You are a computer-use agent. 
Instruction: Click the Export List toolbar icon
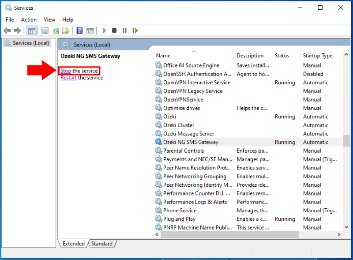(66, 30)
